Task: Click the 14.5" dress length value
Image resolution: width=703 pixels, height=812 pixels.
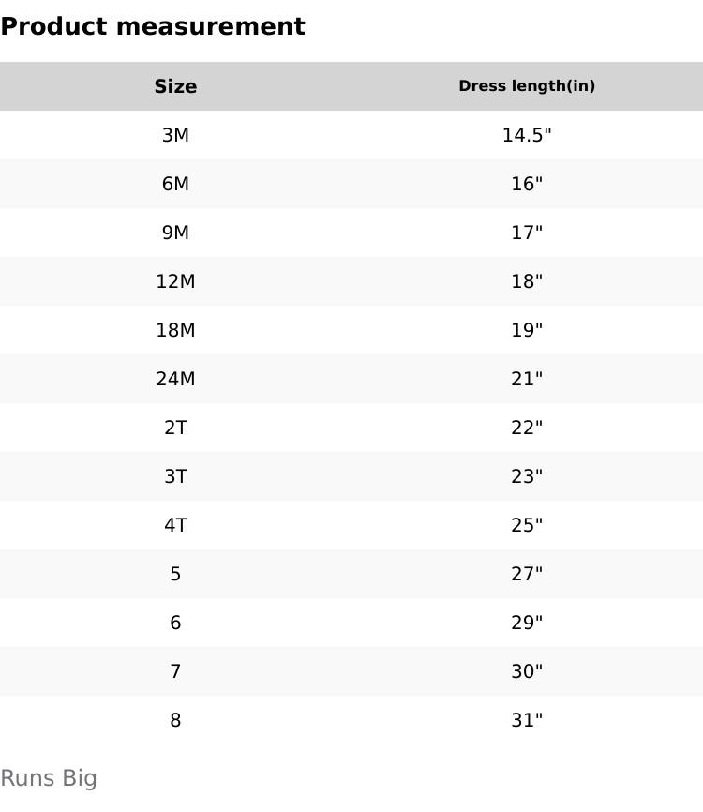Action: (527, 135)
